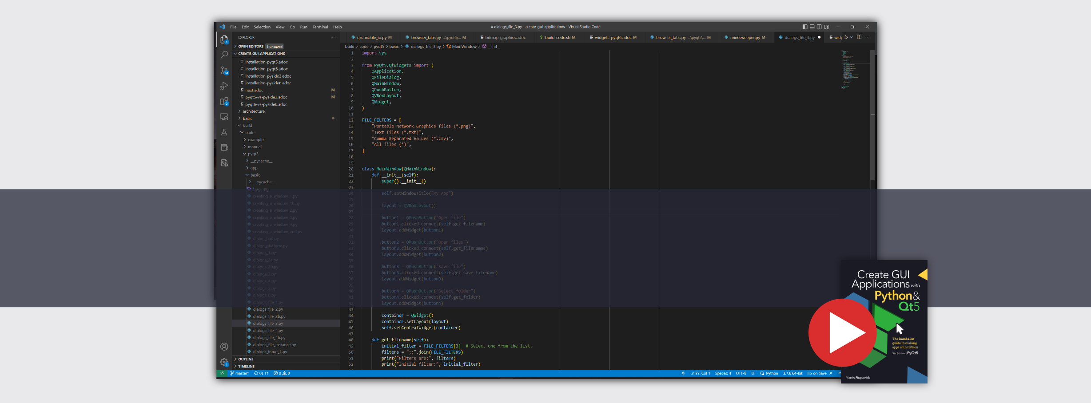
Task: Select Python language mode in status bar
Action: (772, 373)
